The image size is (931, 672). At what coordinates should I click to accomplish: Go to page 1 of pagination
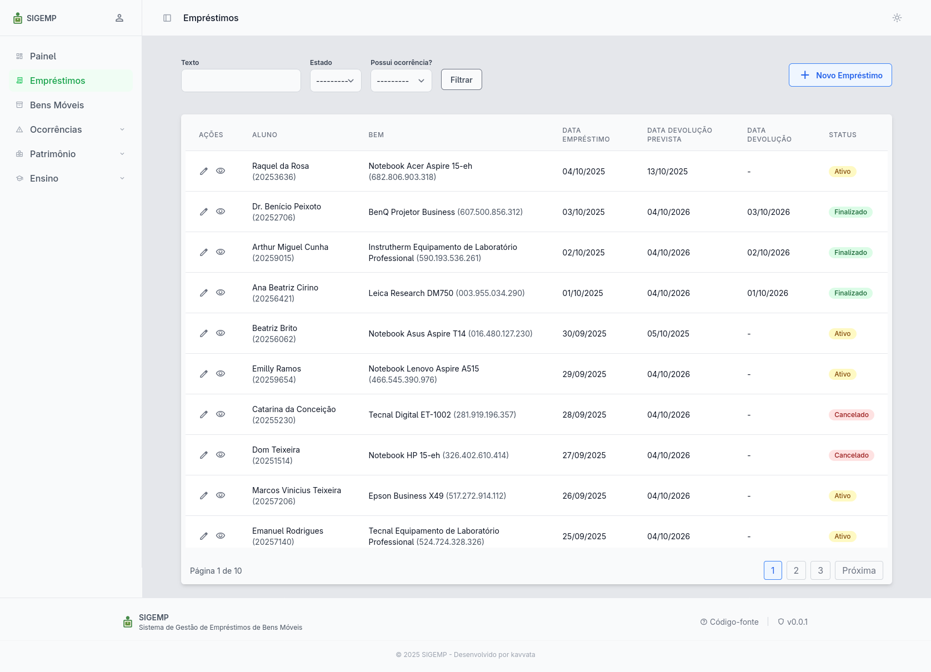(x=773, y=570)
